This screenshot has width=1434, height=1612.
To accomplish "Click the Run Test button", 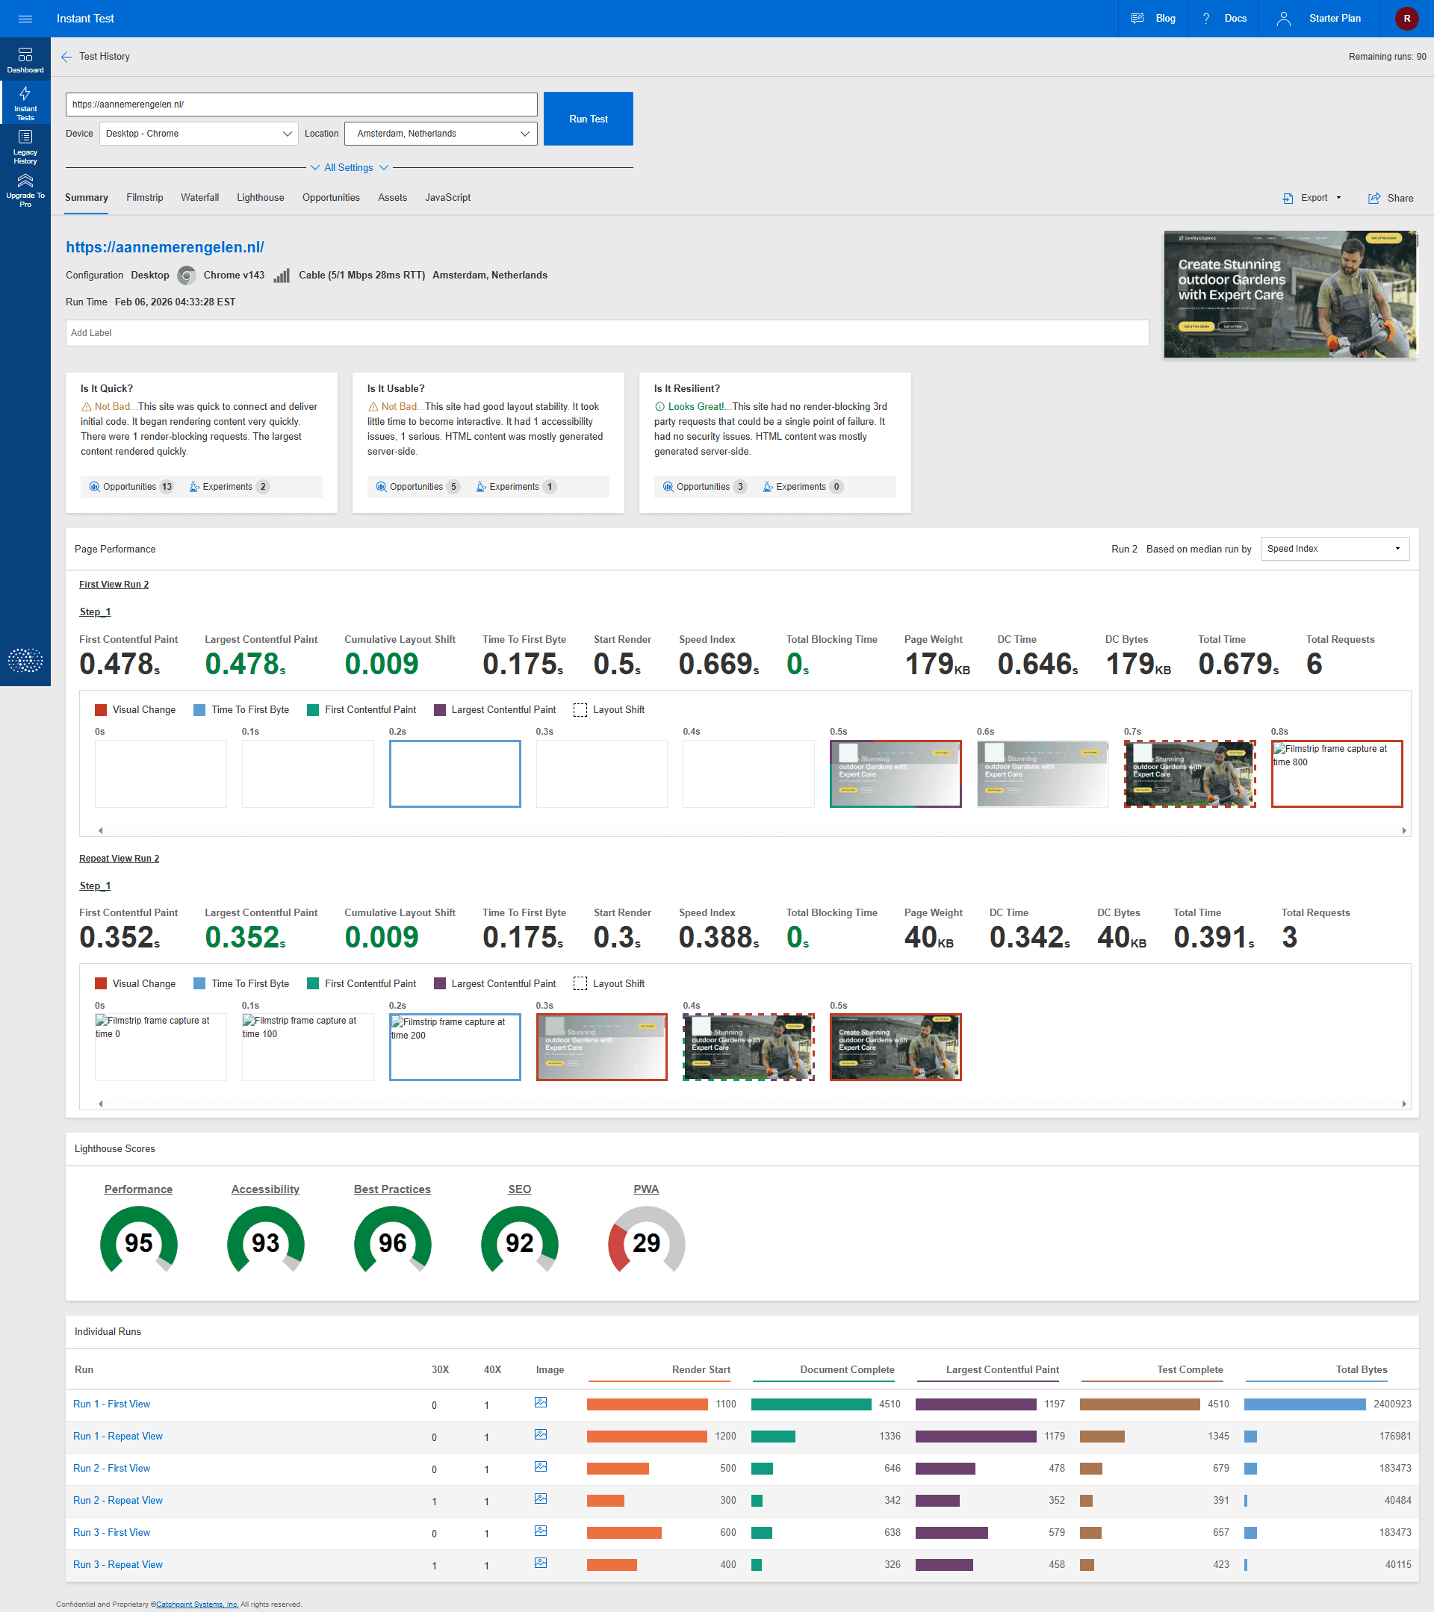I will tap(589, 119).
